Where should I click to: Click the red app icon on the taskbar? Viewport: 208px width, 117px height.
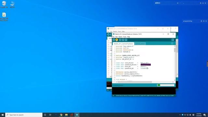coord(71,115)
